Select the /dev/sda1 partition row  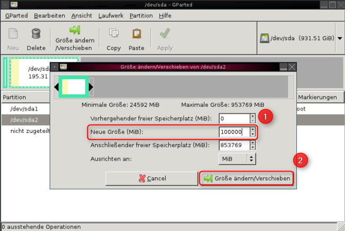[26, 108]
